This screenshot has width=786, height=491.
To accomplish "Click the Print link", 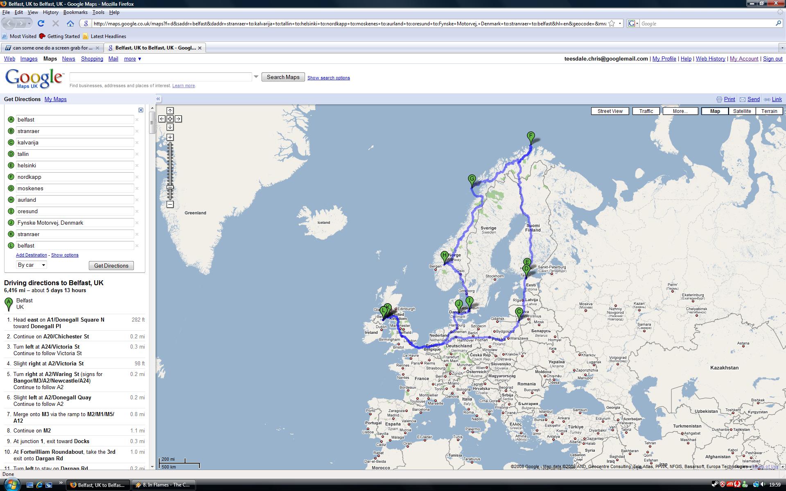I will [730, 99].
